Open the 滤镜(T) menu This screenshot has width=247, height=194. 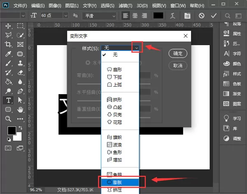click(126, 6)
